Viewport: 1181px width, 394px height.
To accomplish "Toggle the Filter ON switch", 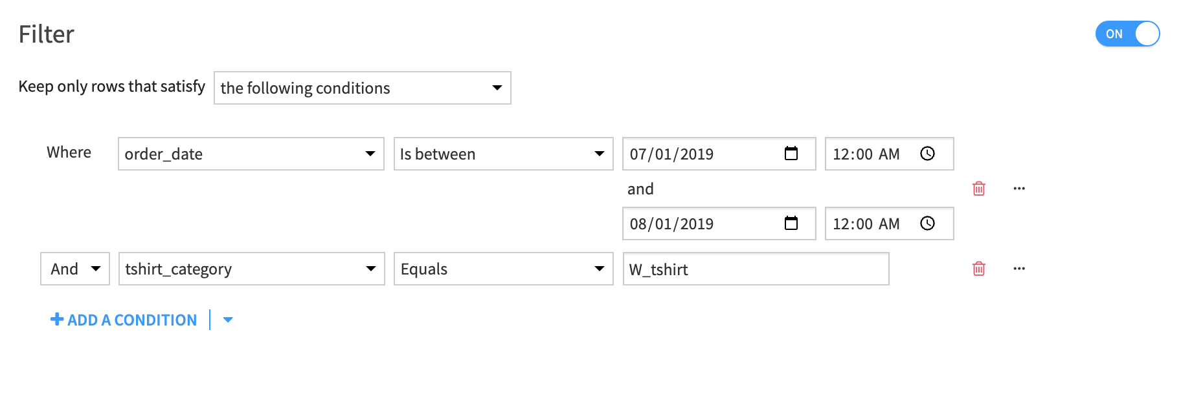I will [1127, 34].
